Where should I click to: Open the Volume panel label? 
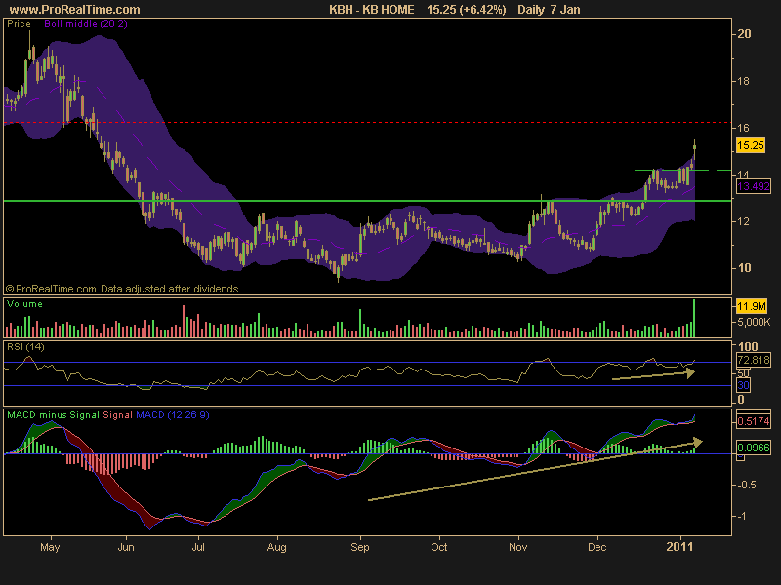click(24, 304)
